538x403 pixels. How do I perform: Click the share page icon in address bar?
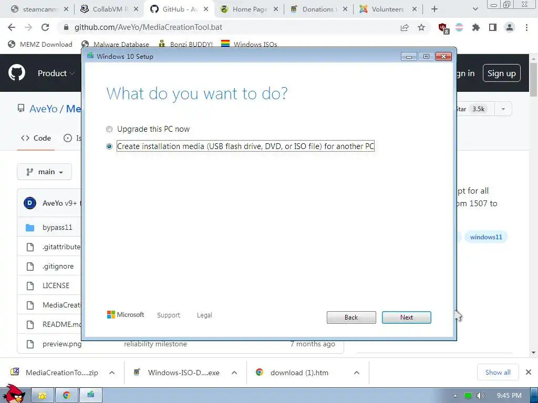pos(405,27)
